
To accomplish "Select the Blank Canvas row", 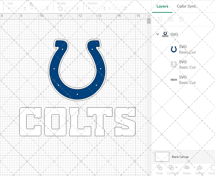I will (182, 157).
